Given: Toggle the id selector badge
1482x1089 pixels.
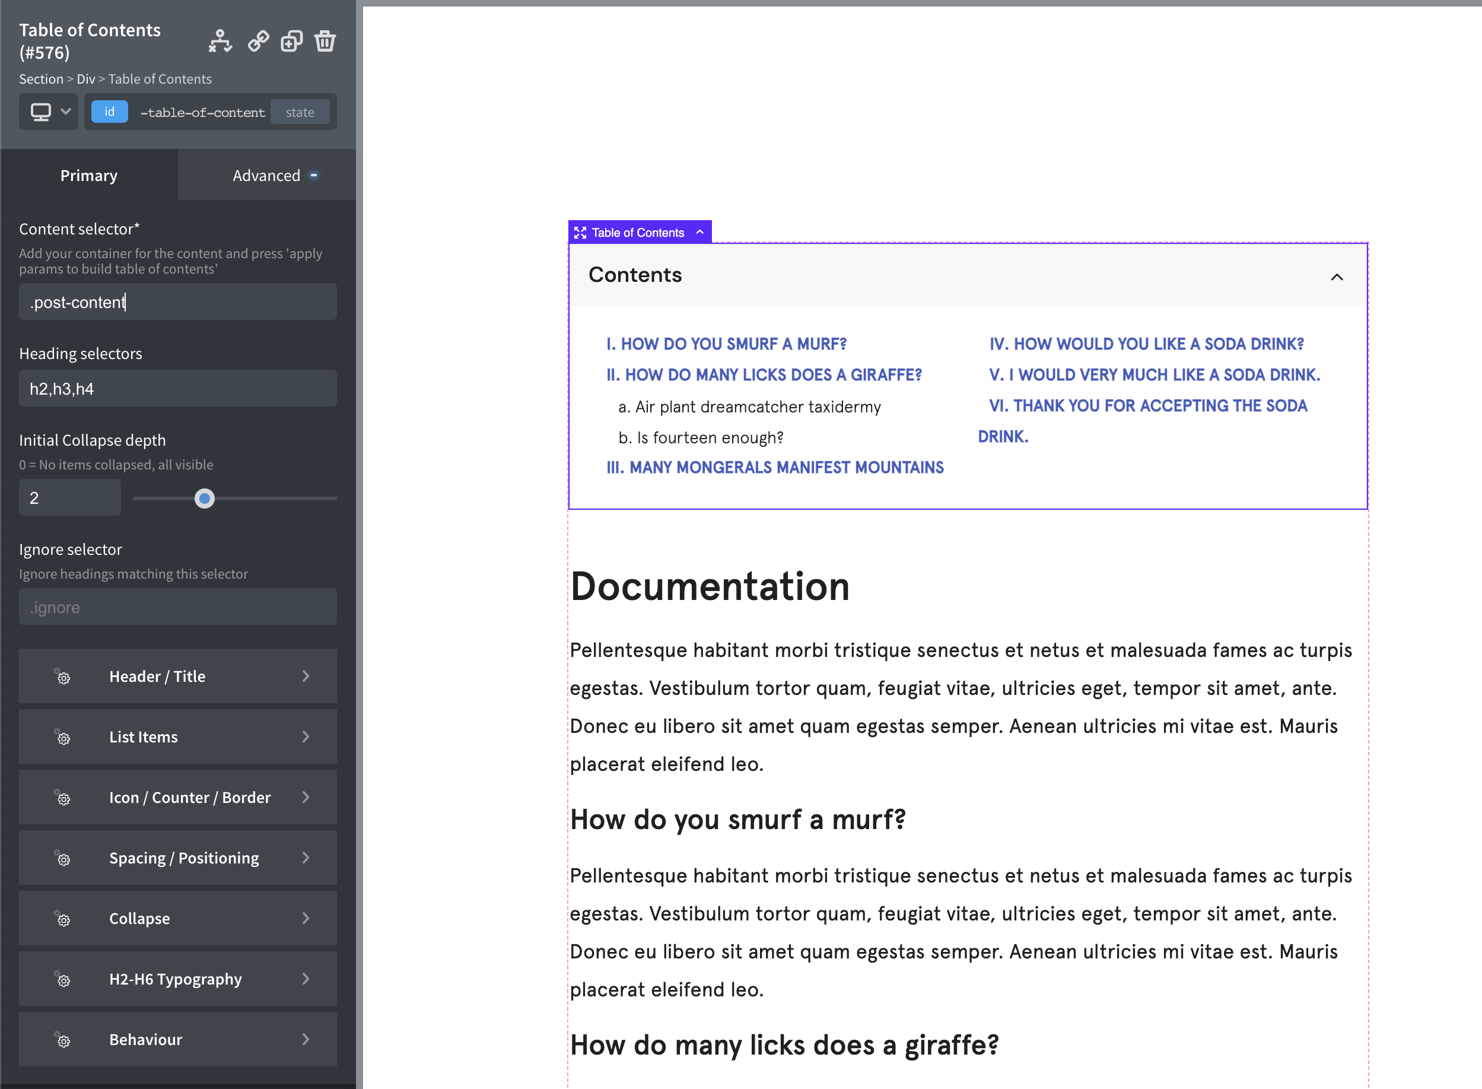Looking at the screenshot, I should [x=109, y=112].
